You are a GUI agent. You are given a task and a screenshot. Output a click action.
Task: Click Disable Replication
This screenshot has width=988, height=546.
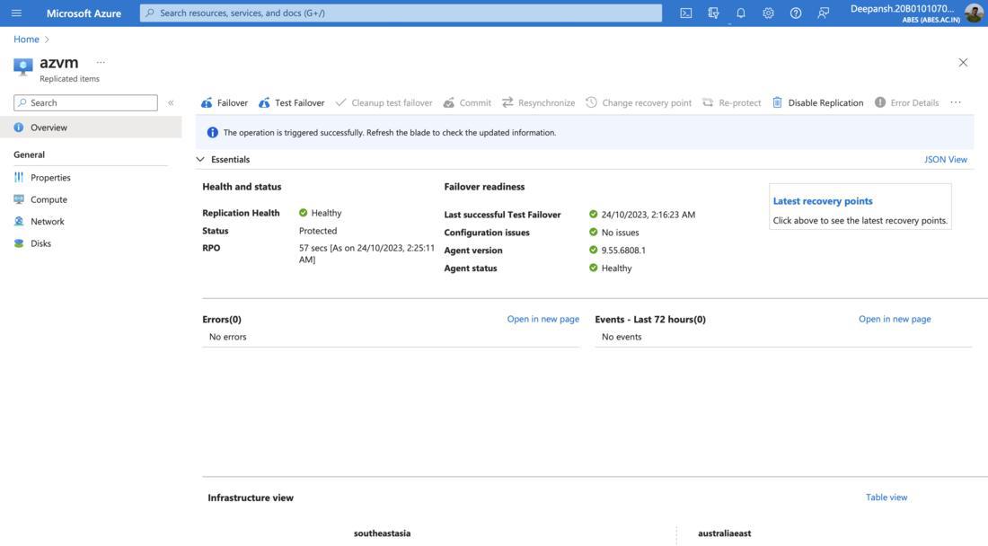point(818,102)
